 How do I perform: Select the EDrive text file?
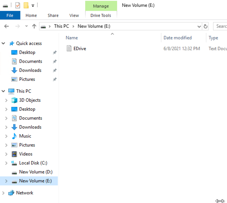click(80, 49)
